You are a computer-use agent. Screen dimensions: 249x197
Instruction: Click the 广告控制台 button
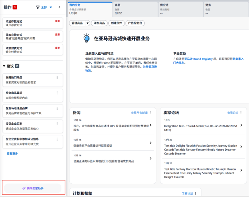(135, 23)
